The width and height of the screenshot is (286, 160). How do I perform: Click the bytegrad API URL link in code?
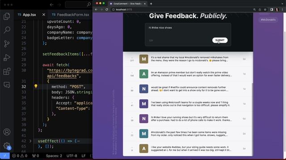[70, 73]
